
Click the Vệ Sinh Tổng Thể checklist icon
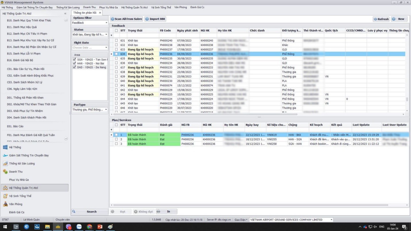tap(5, 196)
